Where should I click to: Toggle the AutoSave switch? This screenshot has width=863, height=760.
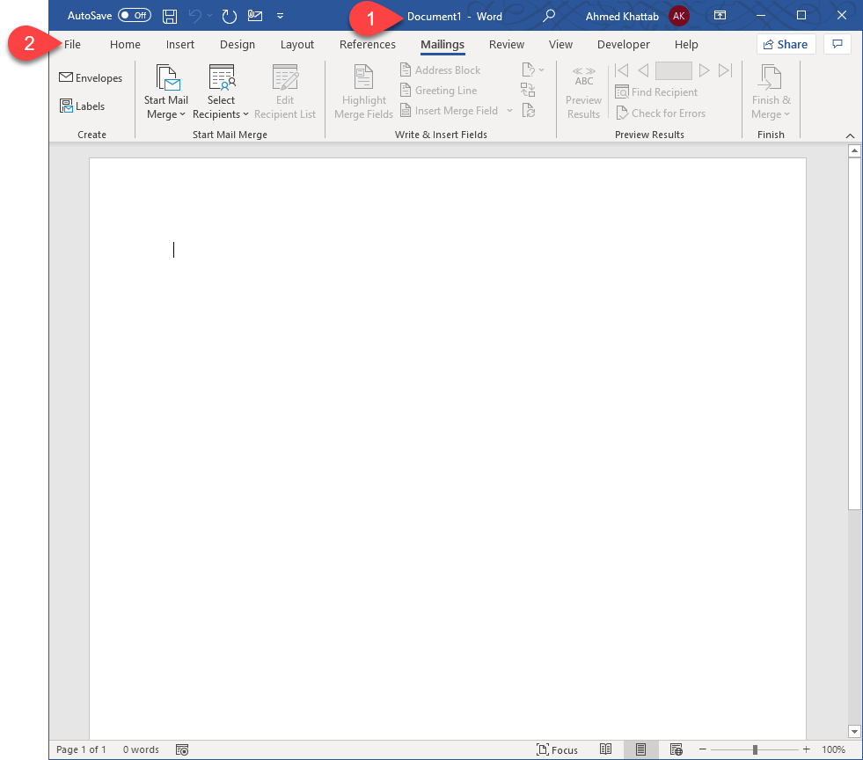[135, 16]
